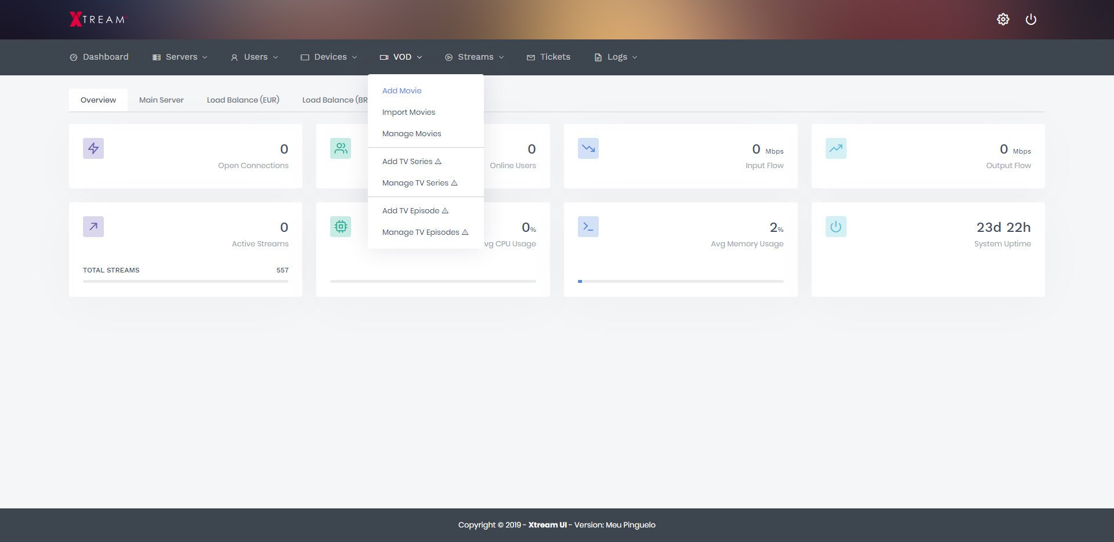Click the Output Flow label

(x=1008, y=166)
